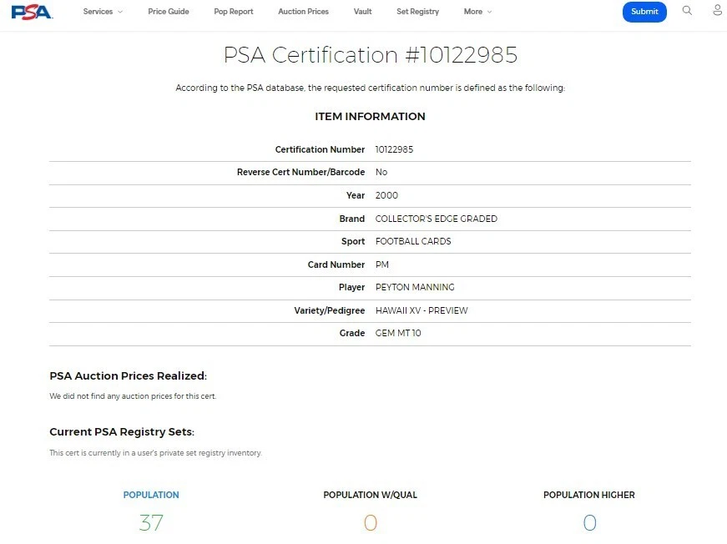Open the search magnifier icon

tap(687, 11)
